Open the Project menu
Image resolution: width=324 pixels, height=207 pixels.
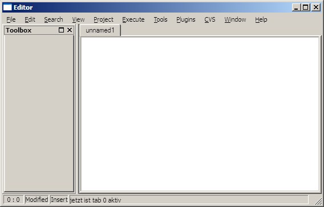click(103, 19)
